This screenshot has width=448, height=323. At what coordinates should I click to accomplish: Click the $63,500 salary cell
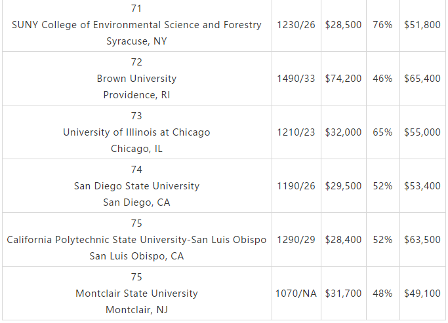(x=422, y=240)
